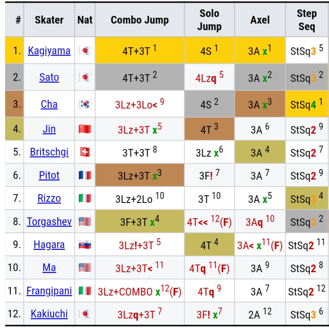Click the French flag in Pitot's row
The width and height of the screenshot is (329, 329).
85,175
